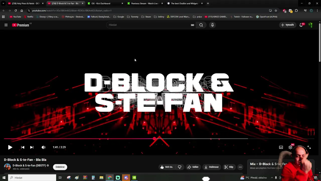Switch to Holy Priest & Rekkt tab
The image size is (321, 181).
coord(26,4)
